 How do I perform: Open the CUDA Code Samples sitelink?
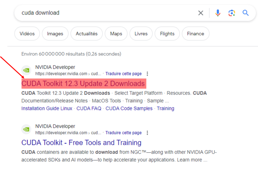pyautogui.click(x=129, y=108)
